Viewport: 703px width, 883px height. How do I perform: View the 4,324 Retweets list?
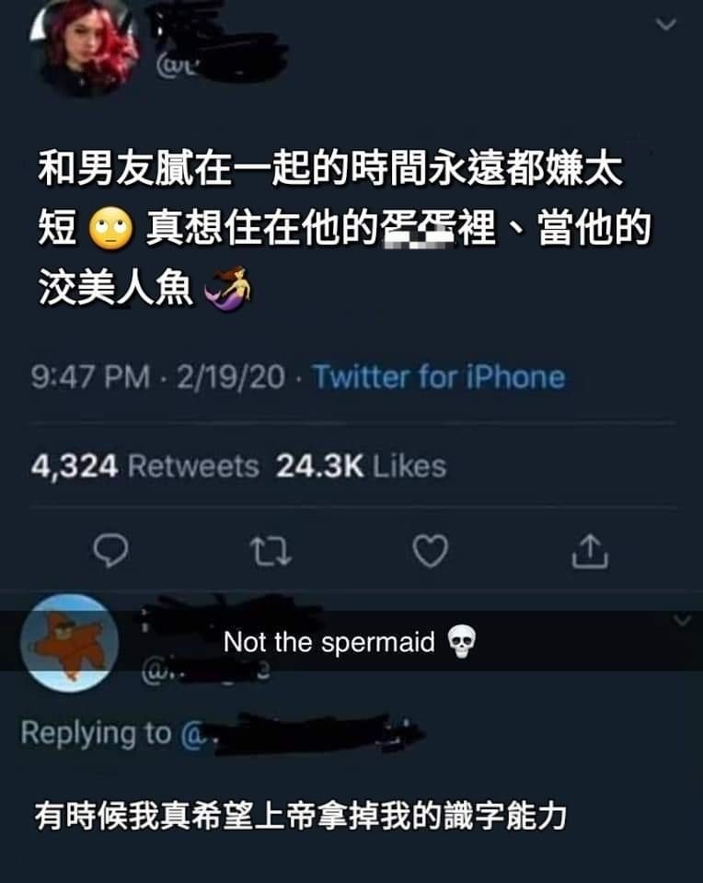pos(144,466)
